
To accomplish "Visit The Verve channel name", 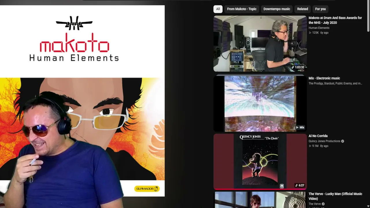I will 314,204.
